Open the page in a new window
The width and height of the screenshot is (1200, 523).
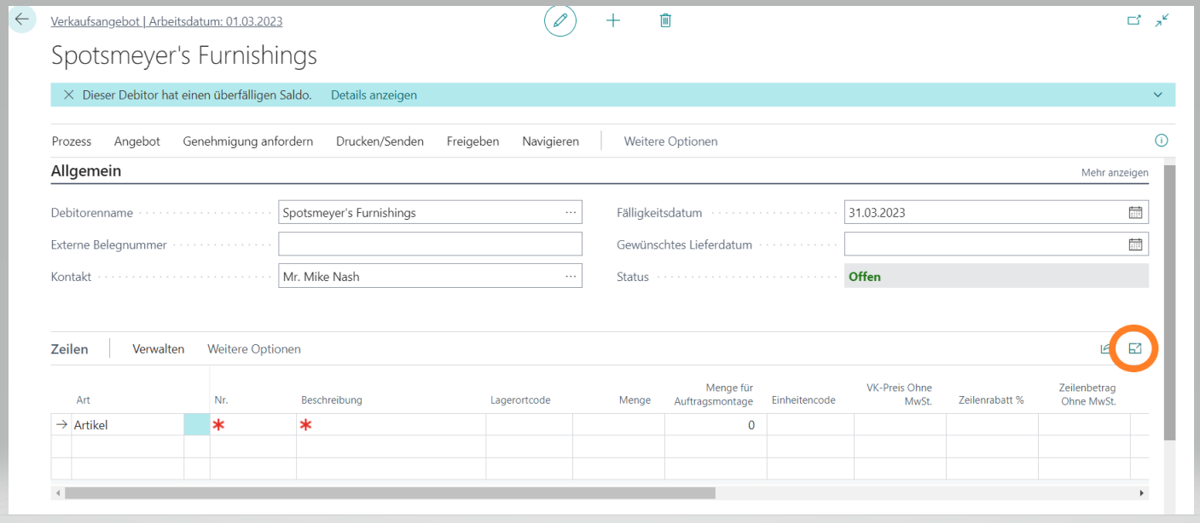click(x=1134, y=20)
